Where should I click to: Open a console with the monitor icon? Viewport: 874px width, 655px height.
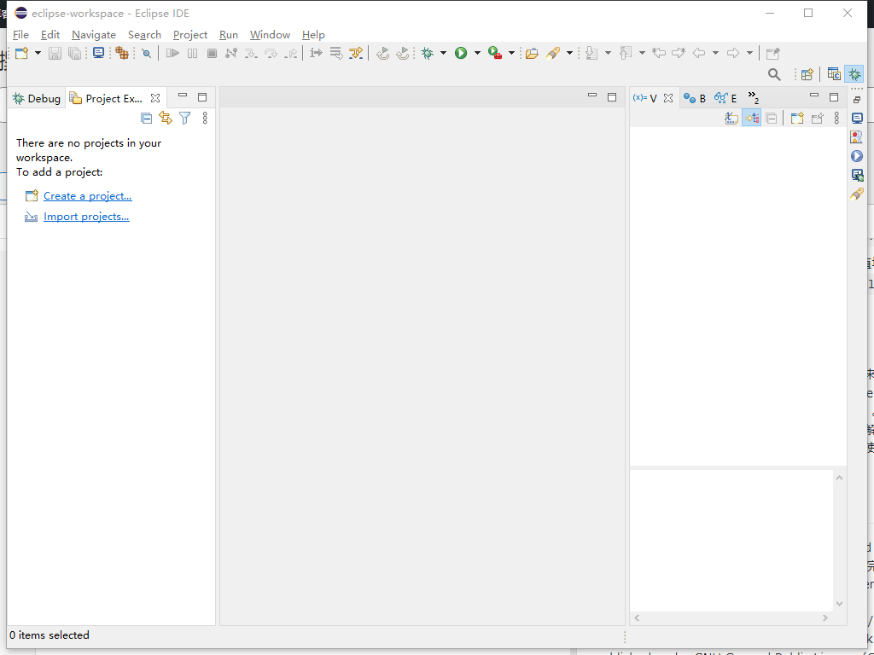pyautogui.click(x=99, y=53)
